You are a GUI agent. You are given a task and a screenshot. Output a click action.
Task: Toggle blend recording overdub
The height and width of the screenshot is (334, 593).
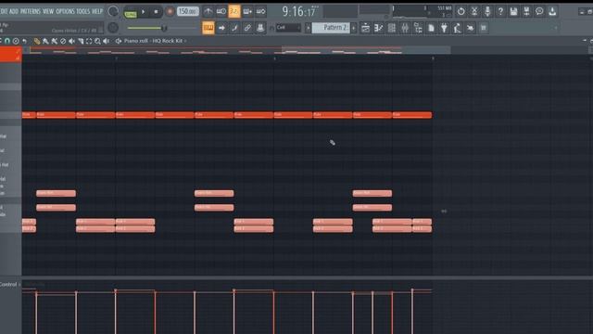(x=247, y=12)
